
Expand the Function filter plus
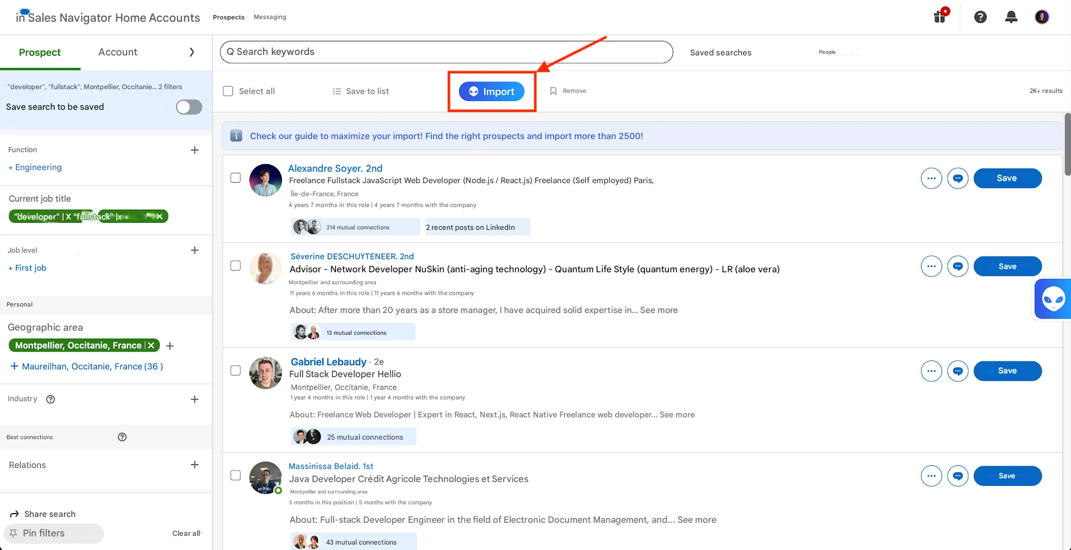coord(195,150)
